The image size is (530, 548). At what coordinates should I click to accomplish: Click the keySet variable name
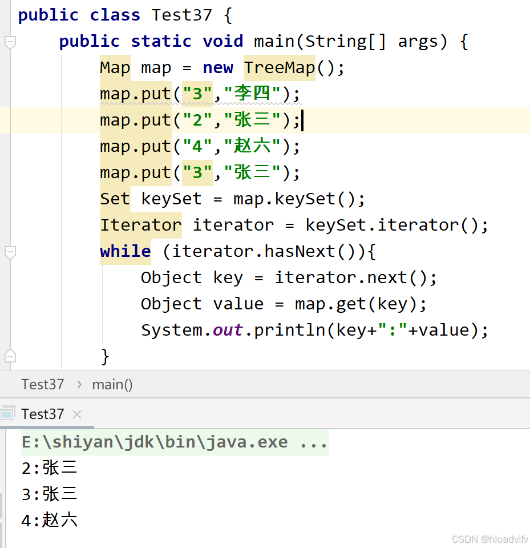coord(171,198)
